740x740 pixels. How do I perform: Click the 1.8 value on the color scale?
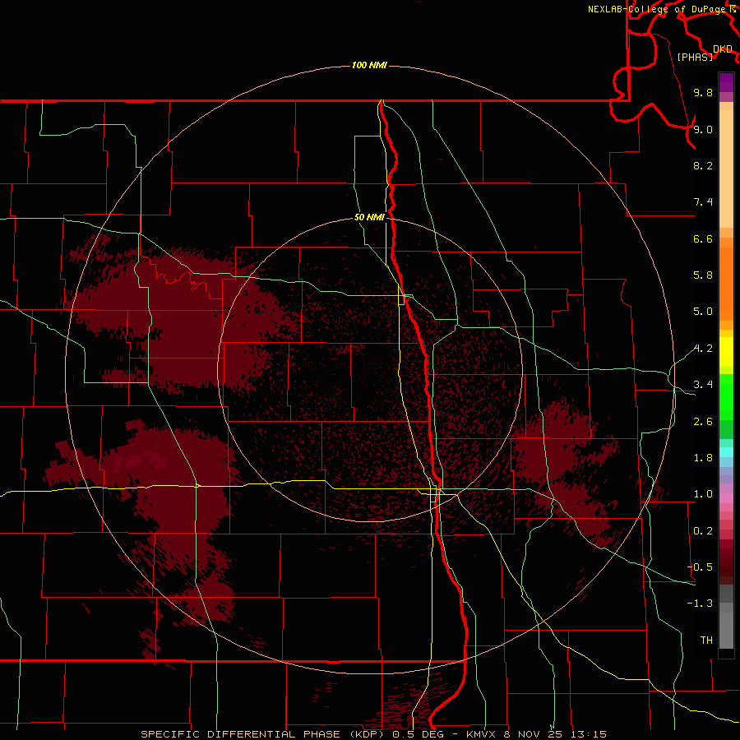703,458
